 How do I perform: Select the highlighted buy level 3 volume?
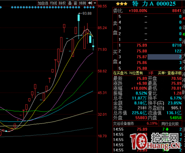click(165, 57)
